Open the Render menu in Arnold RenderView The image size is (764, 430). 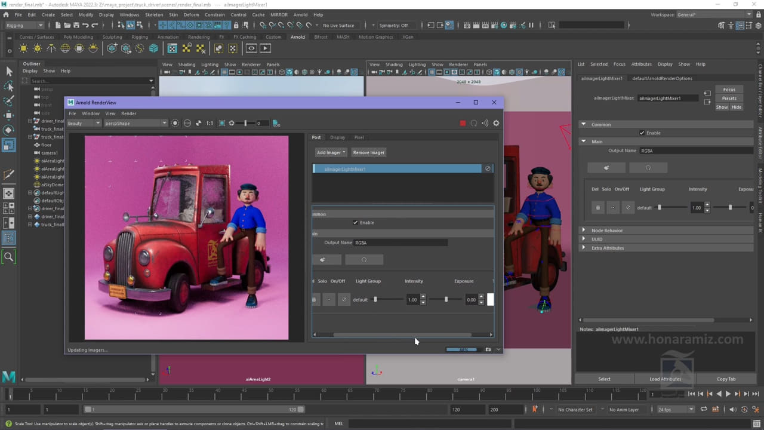pos(129,113)
